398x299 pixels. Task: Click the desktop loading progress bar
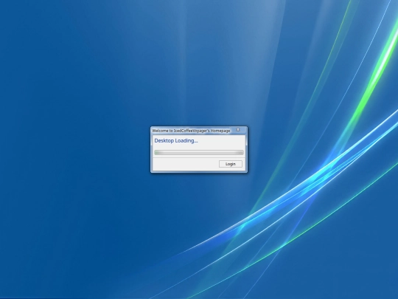click(199, 153)
